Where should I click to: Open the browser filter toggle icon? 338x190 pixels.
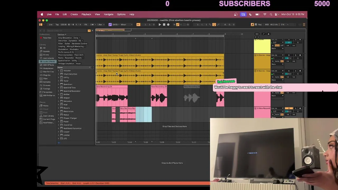pyautogui.click(x=89, y=31)
